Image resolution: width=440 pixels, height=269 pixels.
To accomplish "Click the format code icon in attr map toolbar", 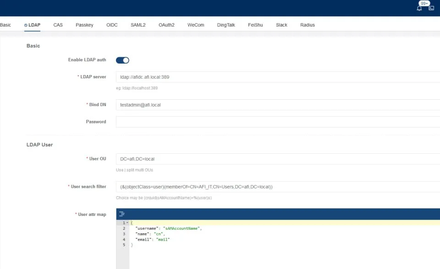I will (x=122, y=214).
